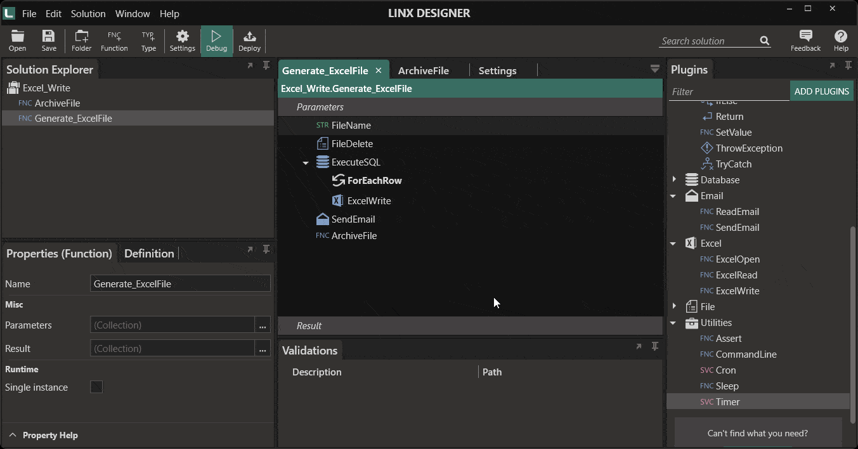The height and width of the screenshot is (449, 858).
Task: Open Help question mark icon
Action: click(x=841, y=41)
